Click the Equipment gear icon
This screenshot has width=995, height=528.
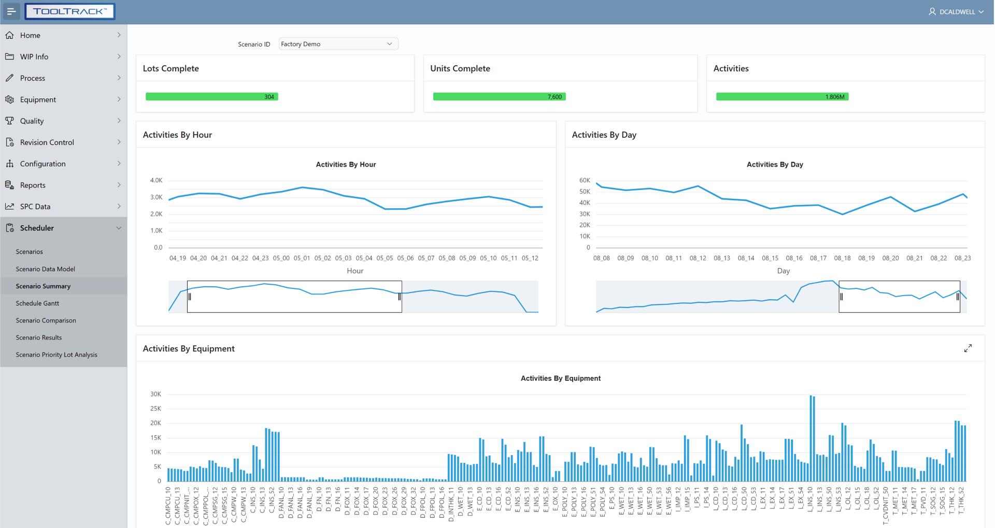[x=9, y=99]
